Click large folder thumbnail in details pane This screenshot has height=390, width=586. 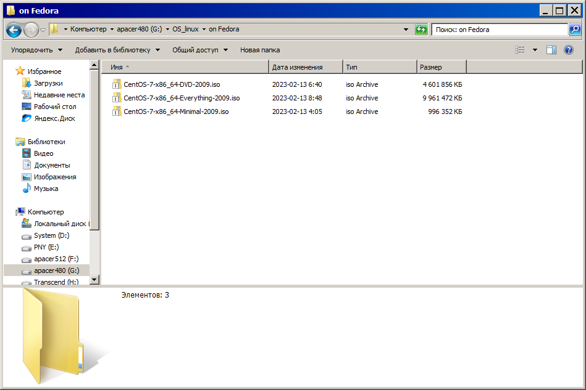coord(52,336)
